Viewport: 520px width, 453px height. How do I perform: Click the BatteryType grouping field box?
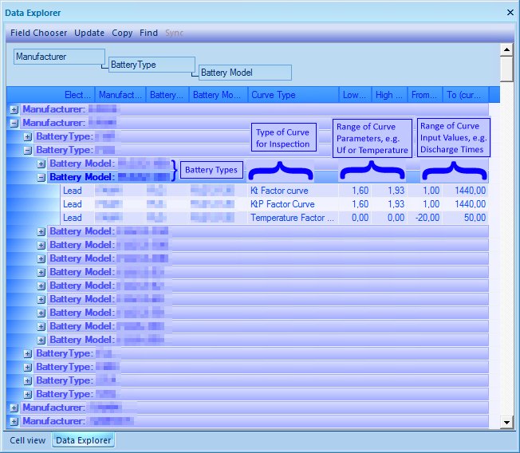pyautogui.click(x=152, y=65)
